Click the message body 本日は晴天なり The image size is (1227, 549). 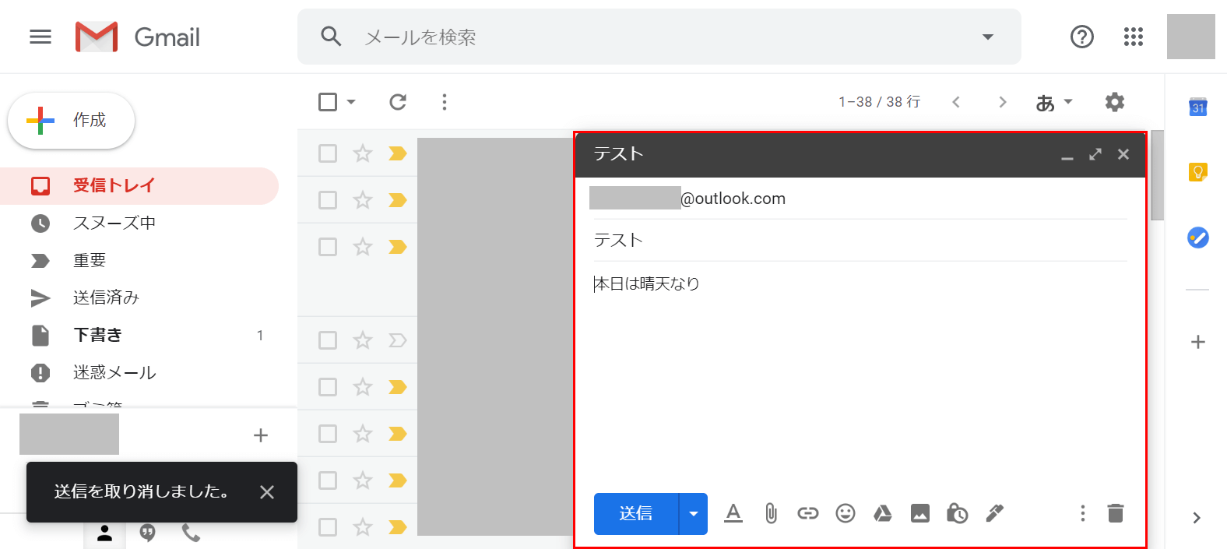tap(647, 284)
